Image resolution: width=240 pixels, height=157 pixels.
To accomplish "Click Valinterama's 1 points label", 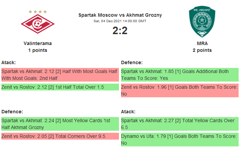I will coord(38,50).
